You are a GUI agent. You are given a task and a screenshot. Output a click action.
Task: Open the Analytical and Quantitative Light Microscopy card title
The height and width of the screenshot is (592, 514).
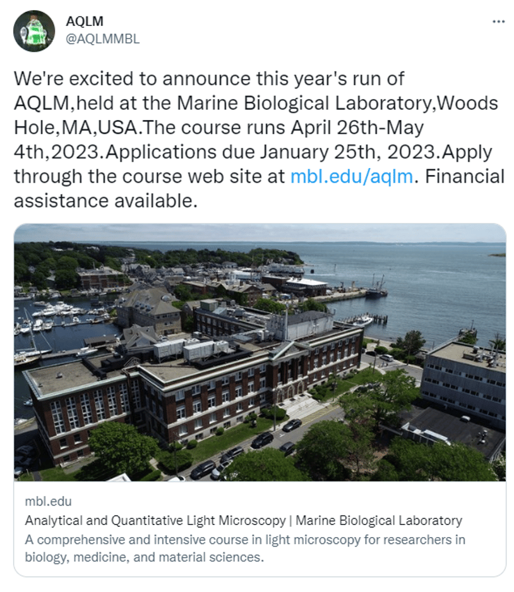click(x=243, y=521)
